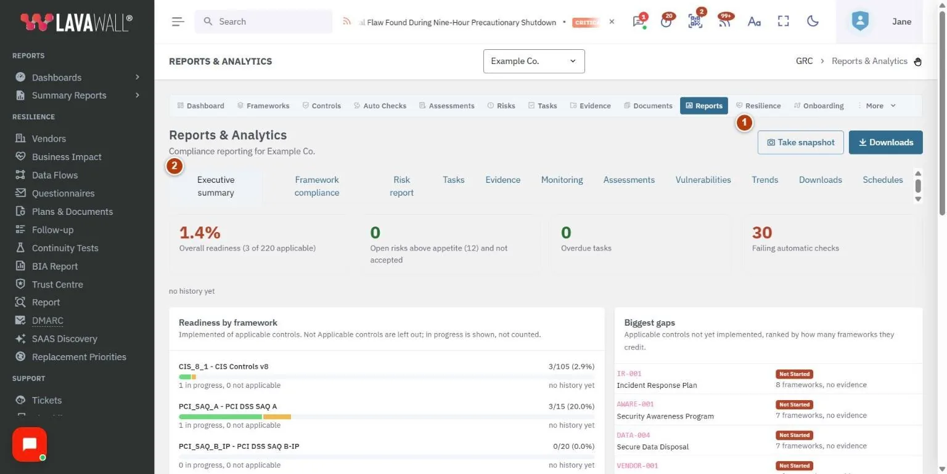Open the clock icon with badge 20

pyautogui.click(x=666, y=22)
